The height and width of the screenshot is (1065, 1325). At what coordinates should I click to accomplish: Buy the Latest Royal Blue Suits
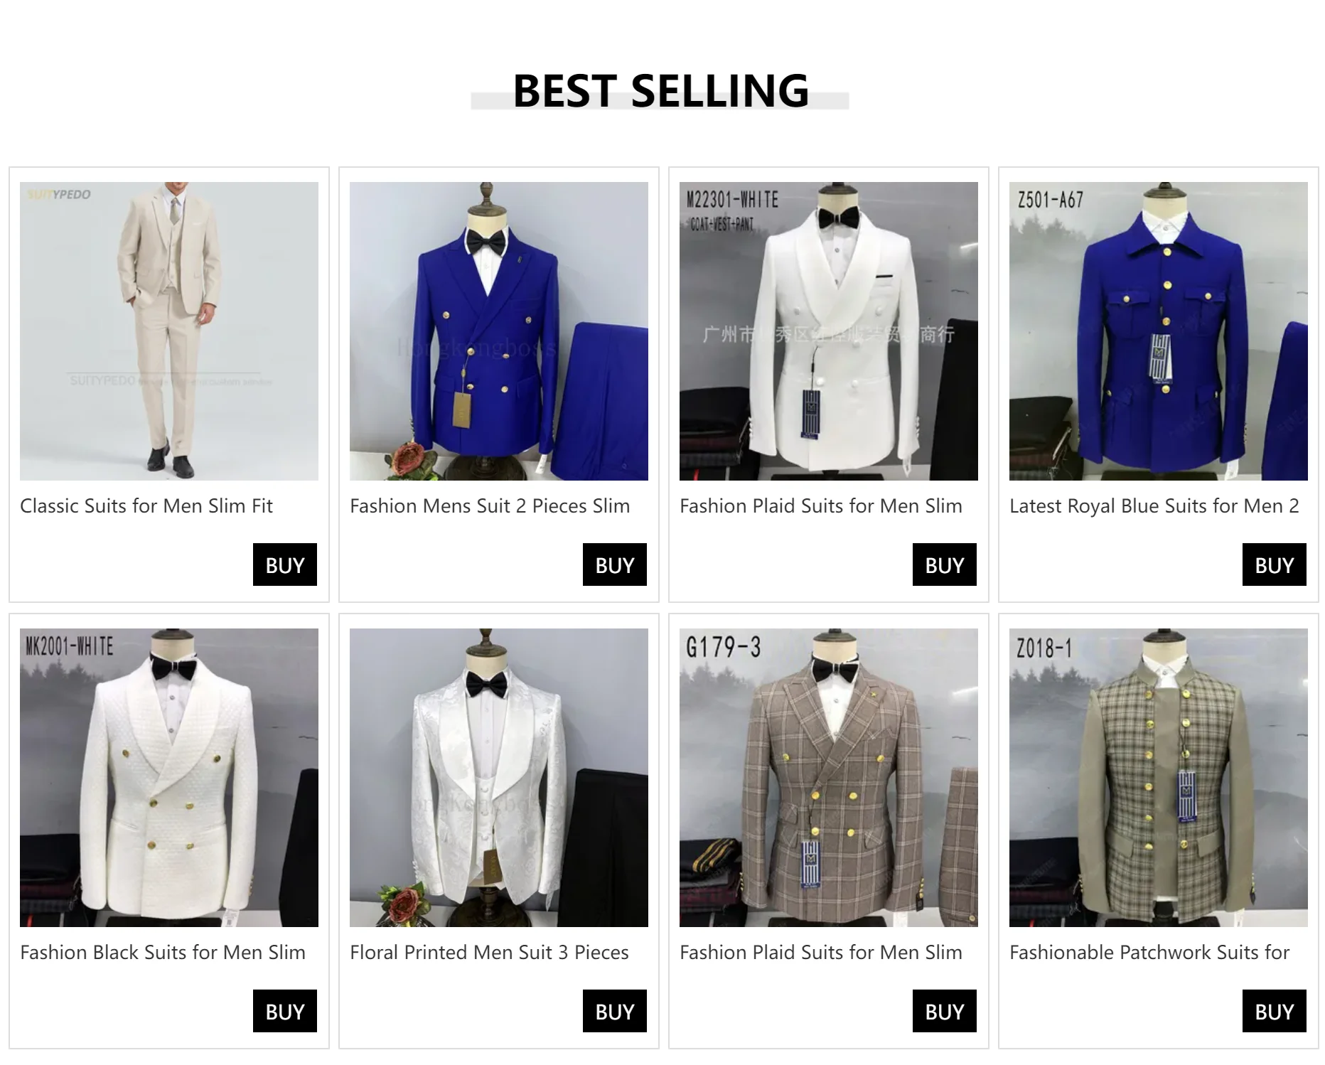1275,564
